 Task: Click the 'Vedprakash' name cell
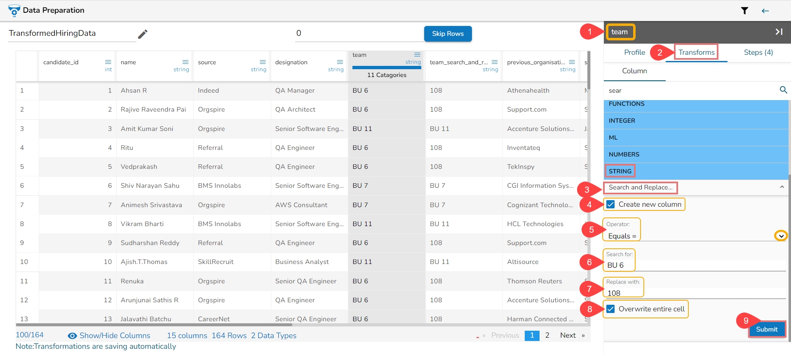(138, 167)
